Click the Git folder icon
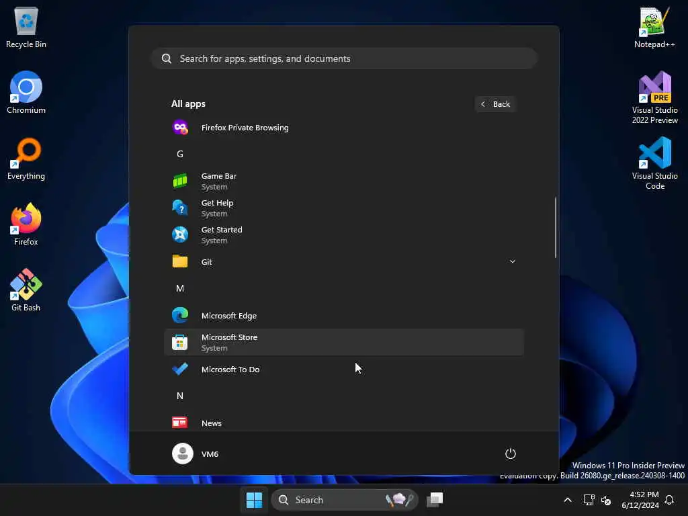This screenshot has width=688, height=516. point(180,261)
